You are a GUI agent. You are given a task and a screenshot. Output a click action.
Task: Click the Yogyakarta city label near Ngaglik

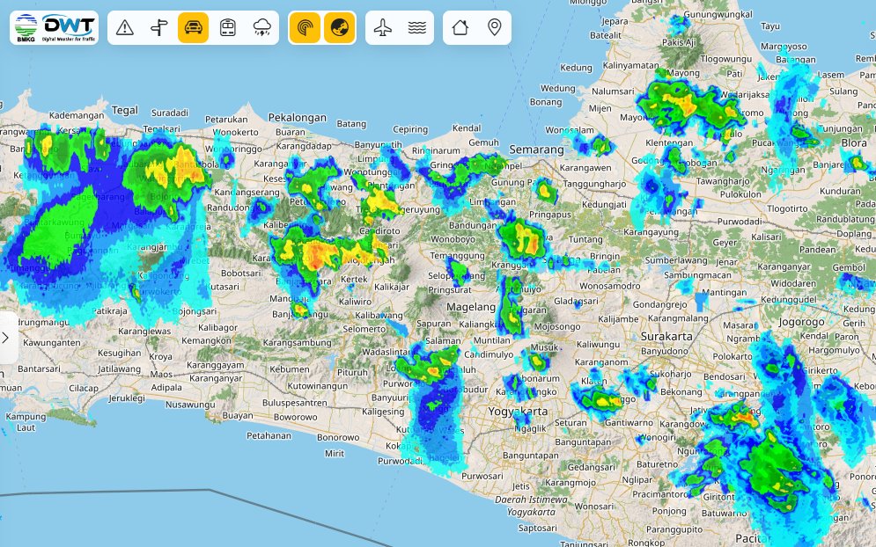point(518,412)
